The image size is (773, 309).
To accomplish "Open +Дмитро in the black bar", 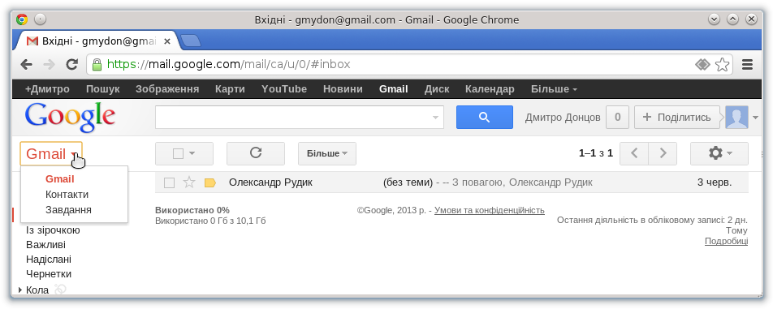I will [47, 89].
